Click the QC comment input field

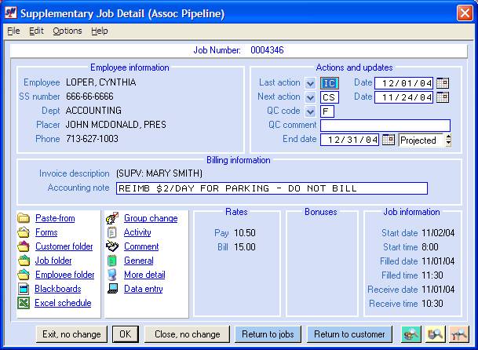(x=385, y=126)
